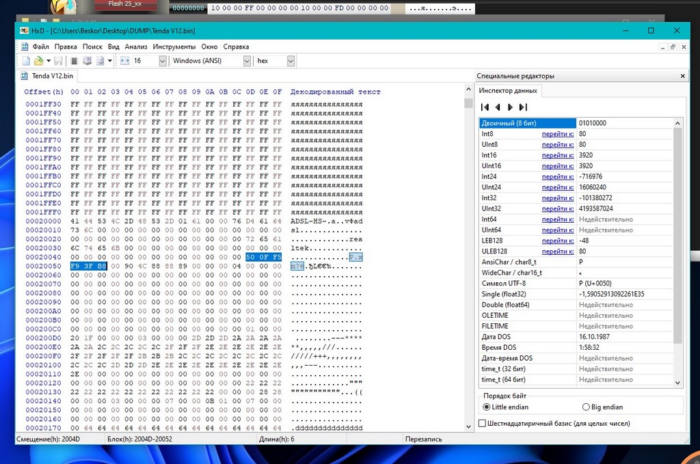Click the Open file folder icon
The width and height of the screenshot is (700, 464).
coord(39,61)
